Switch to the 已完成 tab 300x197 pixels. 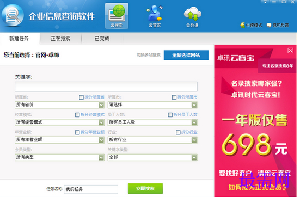[102, 39]
